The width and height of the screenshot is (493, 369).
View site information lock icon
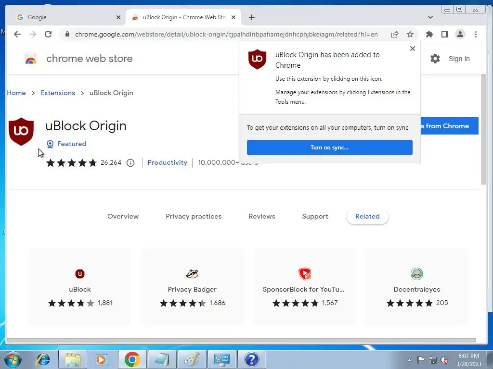67,34
